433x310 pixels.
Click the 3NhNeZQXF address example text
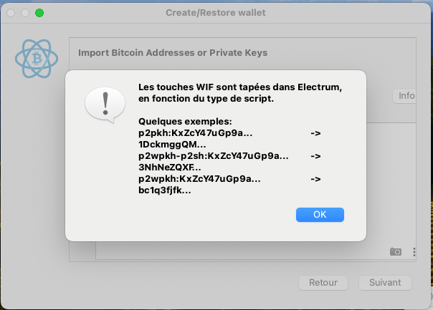coord(169,168)
